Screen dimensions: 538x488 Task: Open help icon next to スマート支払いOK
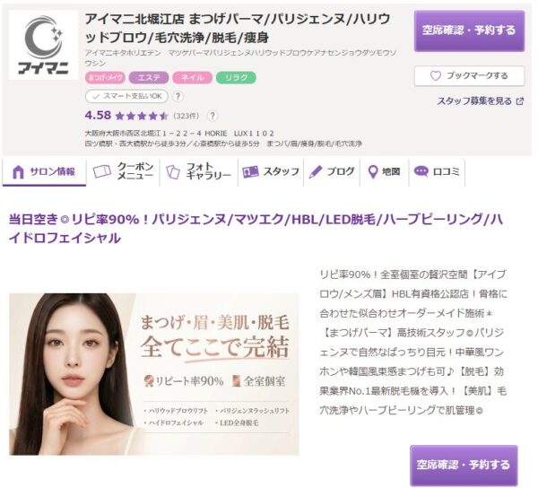coord(178,96)
